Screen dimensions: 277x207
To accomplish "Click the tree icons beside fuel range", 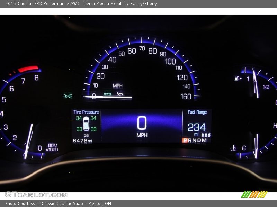I will tap(206, 135).
